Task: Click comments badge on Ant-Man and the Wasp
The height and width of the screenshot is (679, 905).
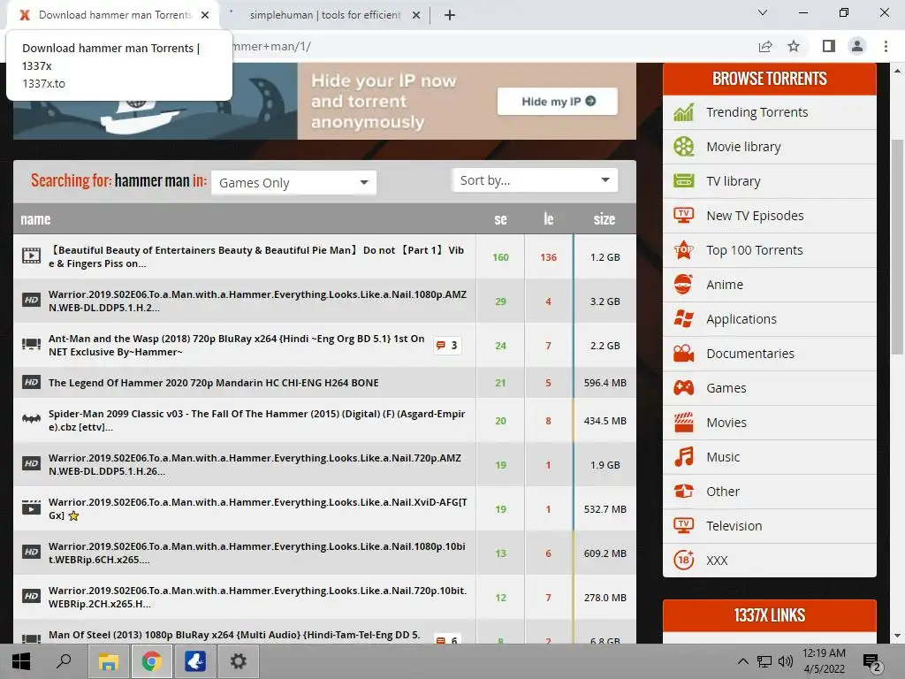Action: point(447,346)
